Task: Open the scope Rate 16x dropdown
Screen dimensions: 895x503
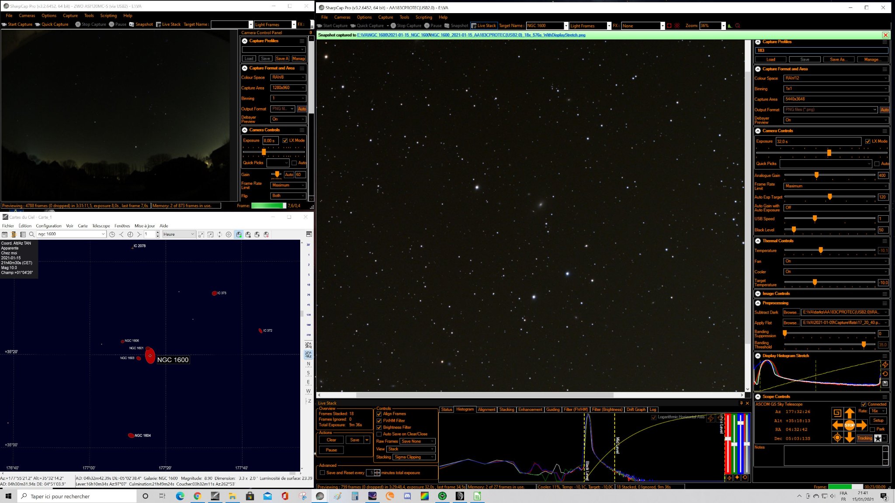Action: tap(878, 411)
